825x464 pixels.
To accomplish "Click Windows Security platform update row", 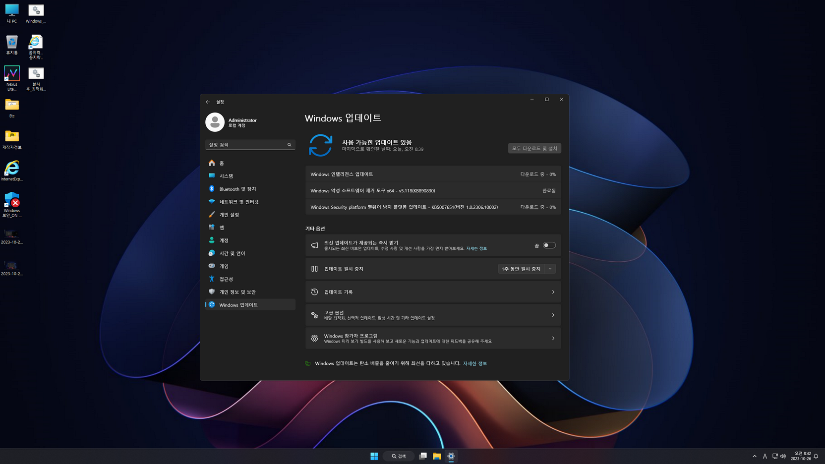I will click(x=433, y=207).
